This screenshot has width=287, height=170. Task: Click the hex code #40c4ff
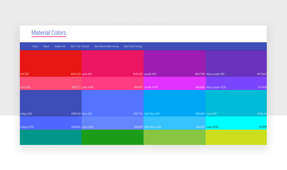pos(201,127)
